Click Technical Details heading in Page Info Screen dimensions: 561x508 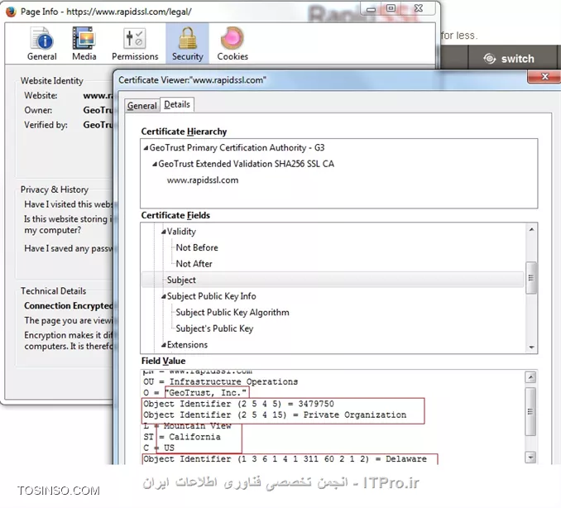[x=53, y=291]
